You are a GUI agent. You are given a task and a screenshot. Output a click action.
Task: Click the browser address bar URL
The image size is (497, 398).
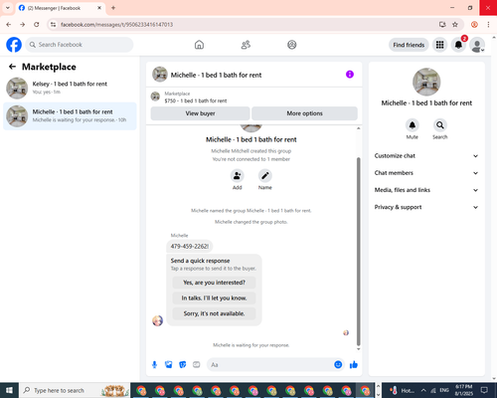point(116,25)
